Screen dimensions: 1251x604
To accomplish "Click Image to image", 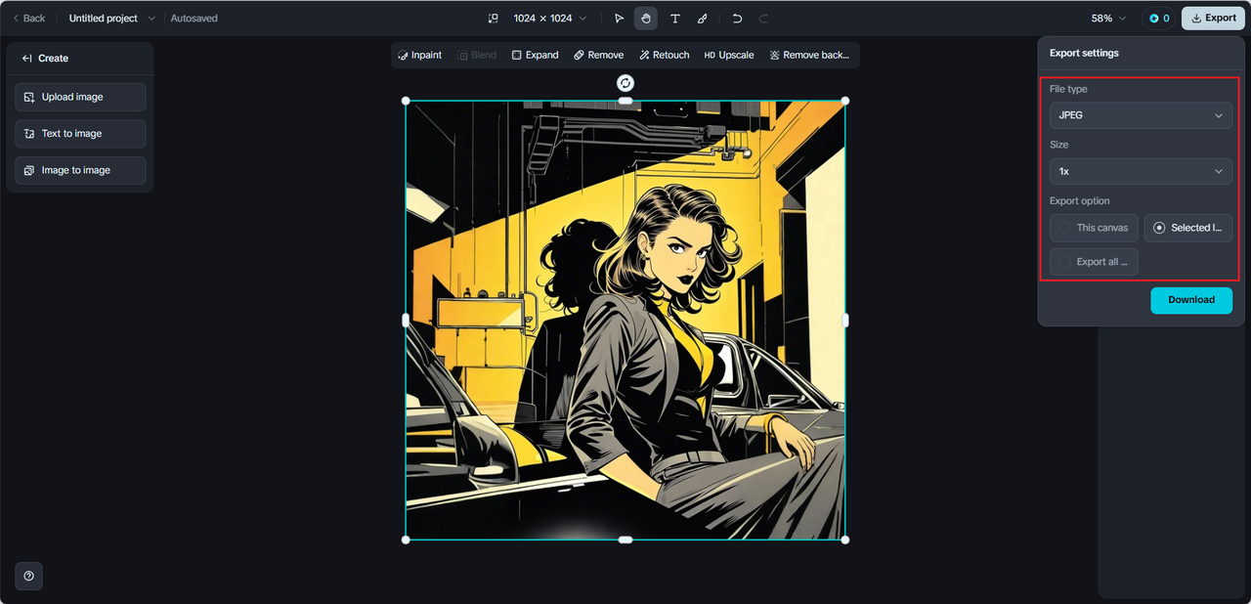I will 80,170.
